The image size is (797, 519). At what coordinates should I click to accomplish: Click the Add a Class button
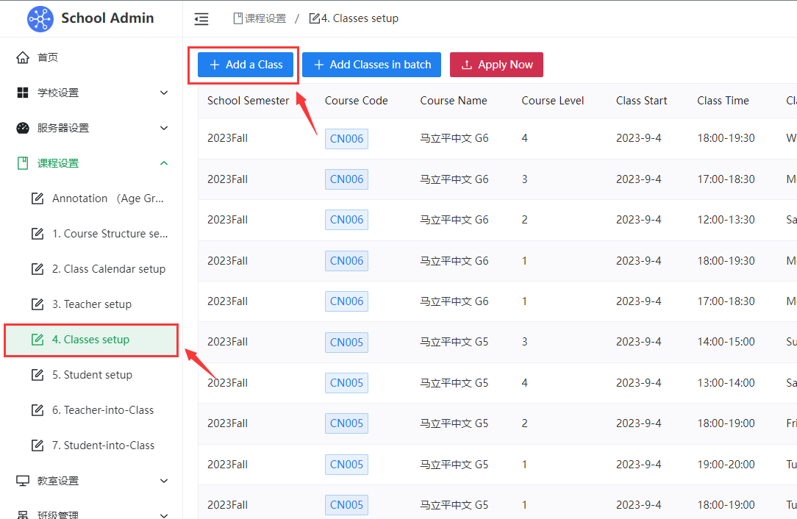pyautogui.click(x=246, y=65)
